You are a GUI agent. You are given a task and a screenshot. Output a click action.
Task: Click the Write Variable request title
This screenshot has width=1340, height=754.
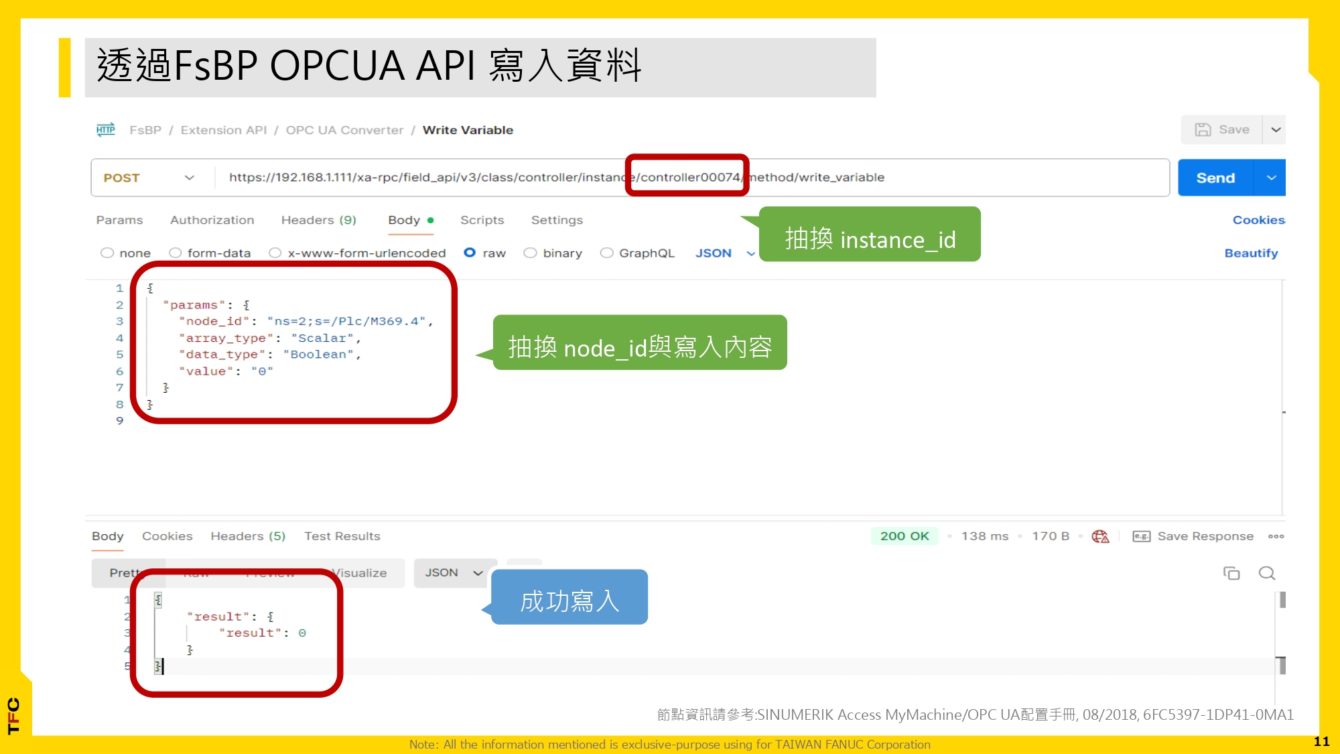pyautogui.click(x=468, y=130)
